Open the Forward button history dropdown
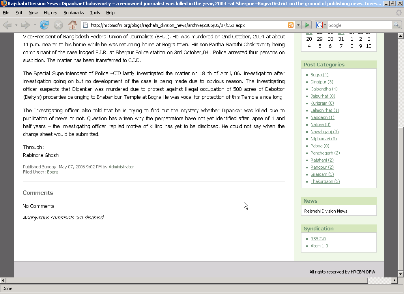Screen dimensions: 404x294 (35, 25)
